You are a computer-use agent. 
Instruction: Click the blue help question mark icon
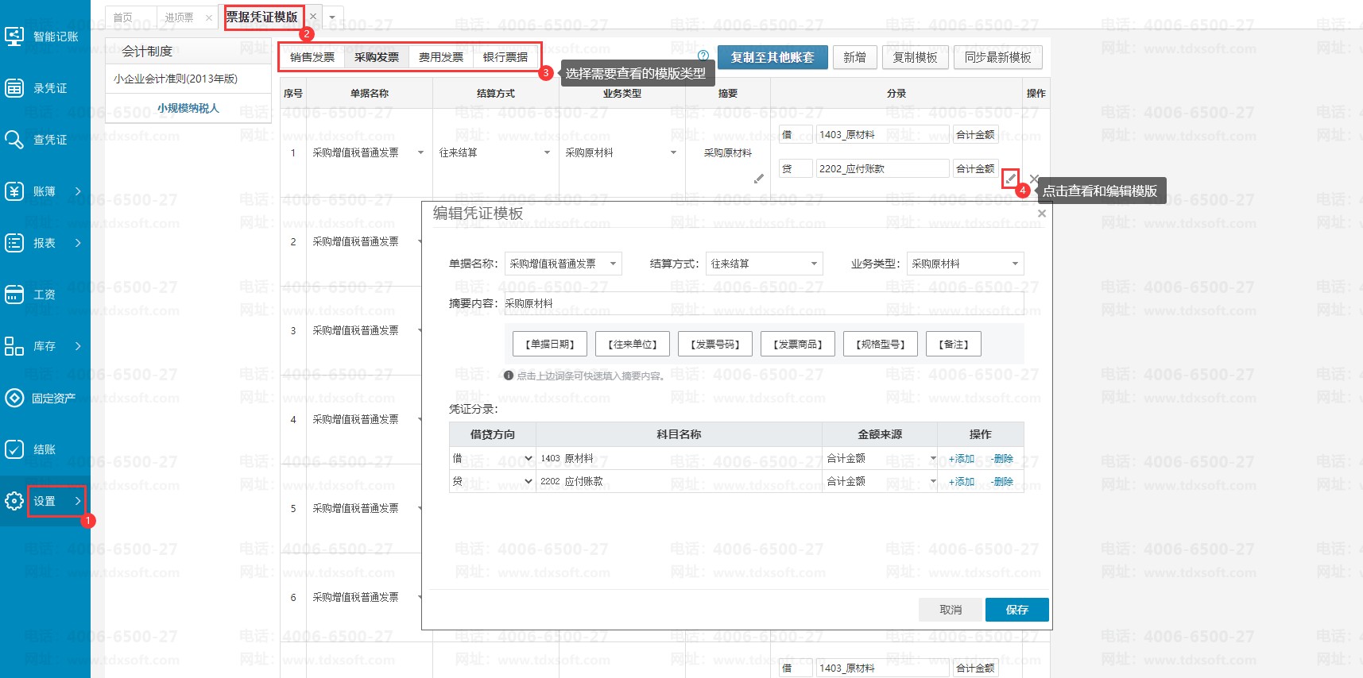point(703,56)
